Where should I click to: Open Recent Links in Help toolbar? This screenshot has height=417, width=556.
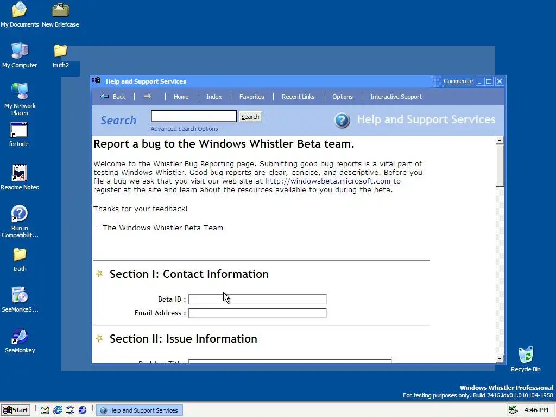pos(298,97)
